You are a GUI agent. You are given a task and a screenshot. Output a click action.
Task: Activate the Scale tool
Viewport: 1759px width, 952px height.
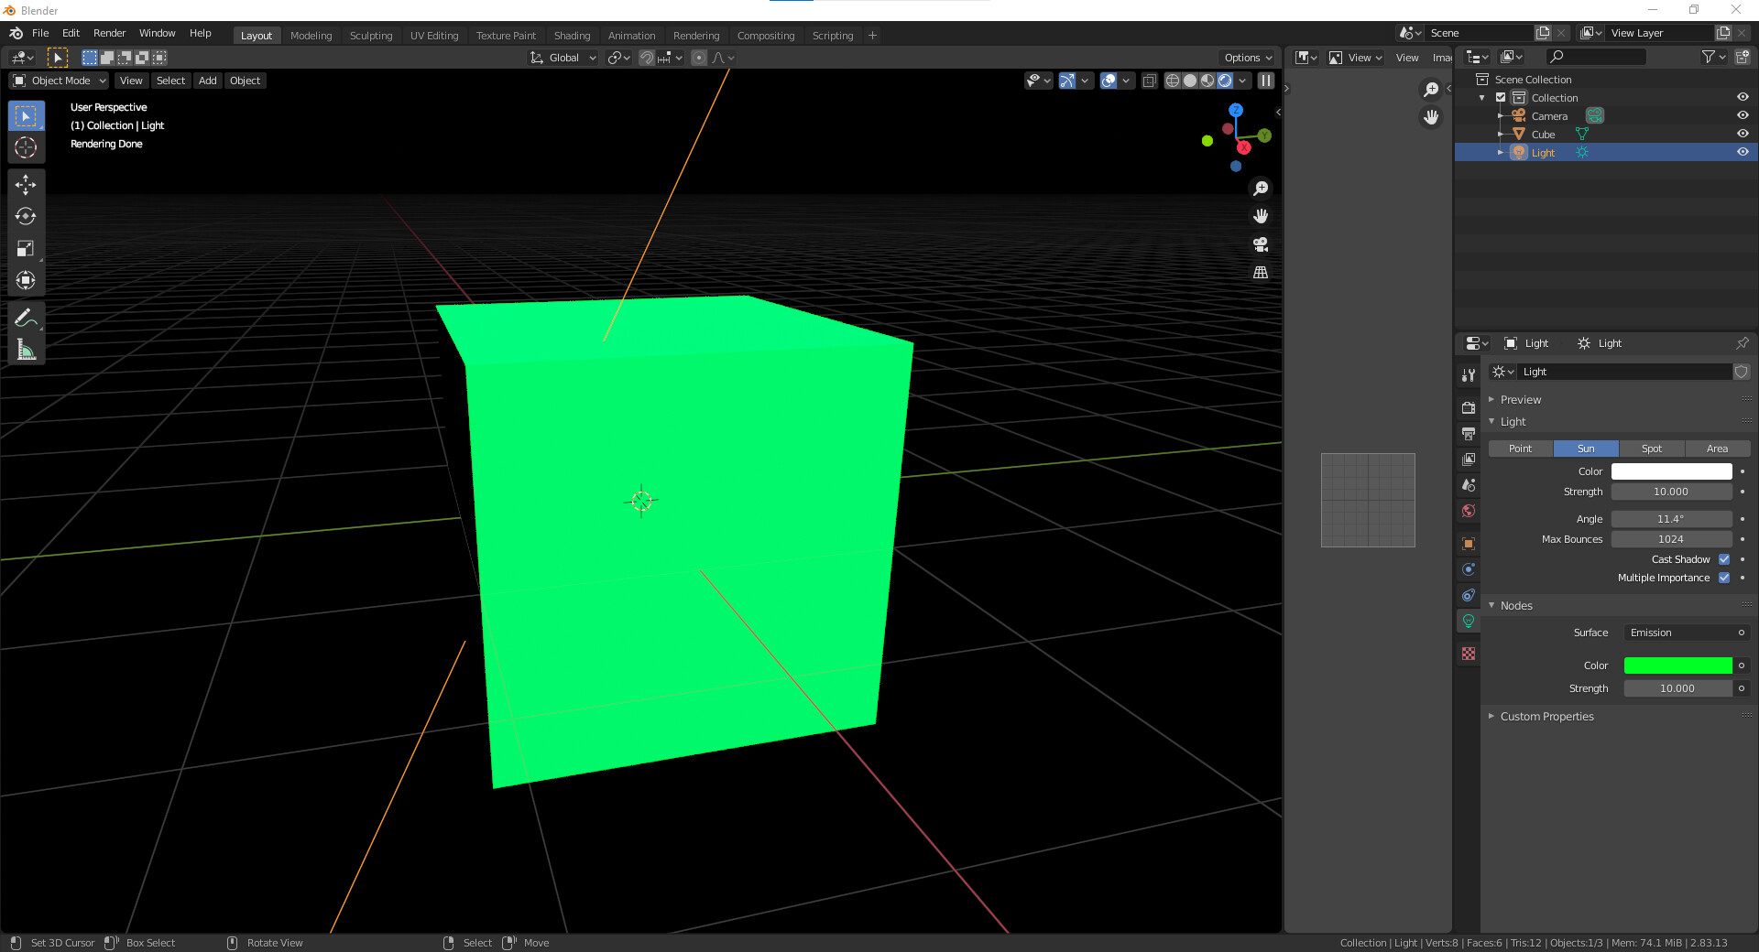26,249
